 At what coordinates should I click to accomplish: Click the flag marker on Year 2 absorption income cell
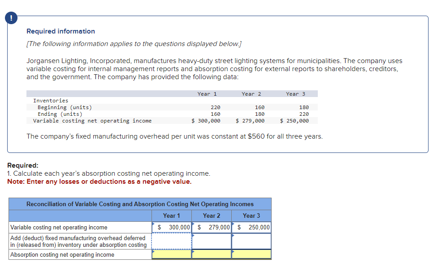(193, 251)
